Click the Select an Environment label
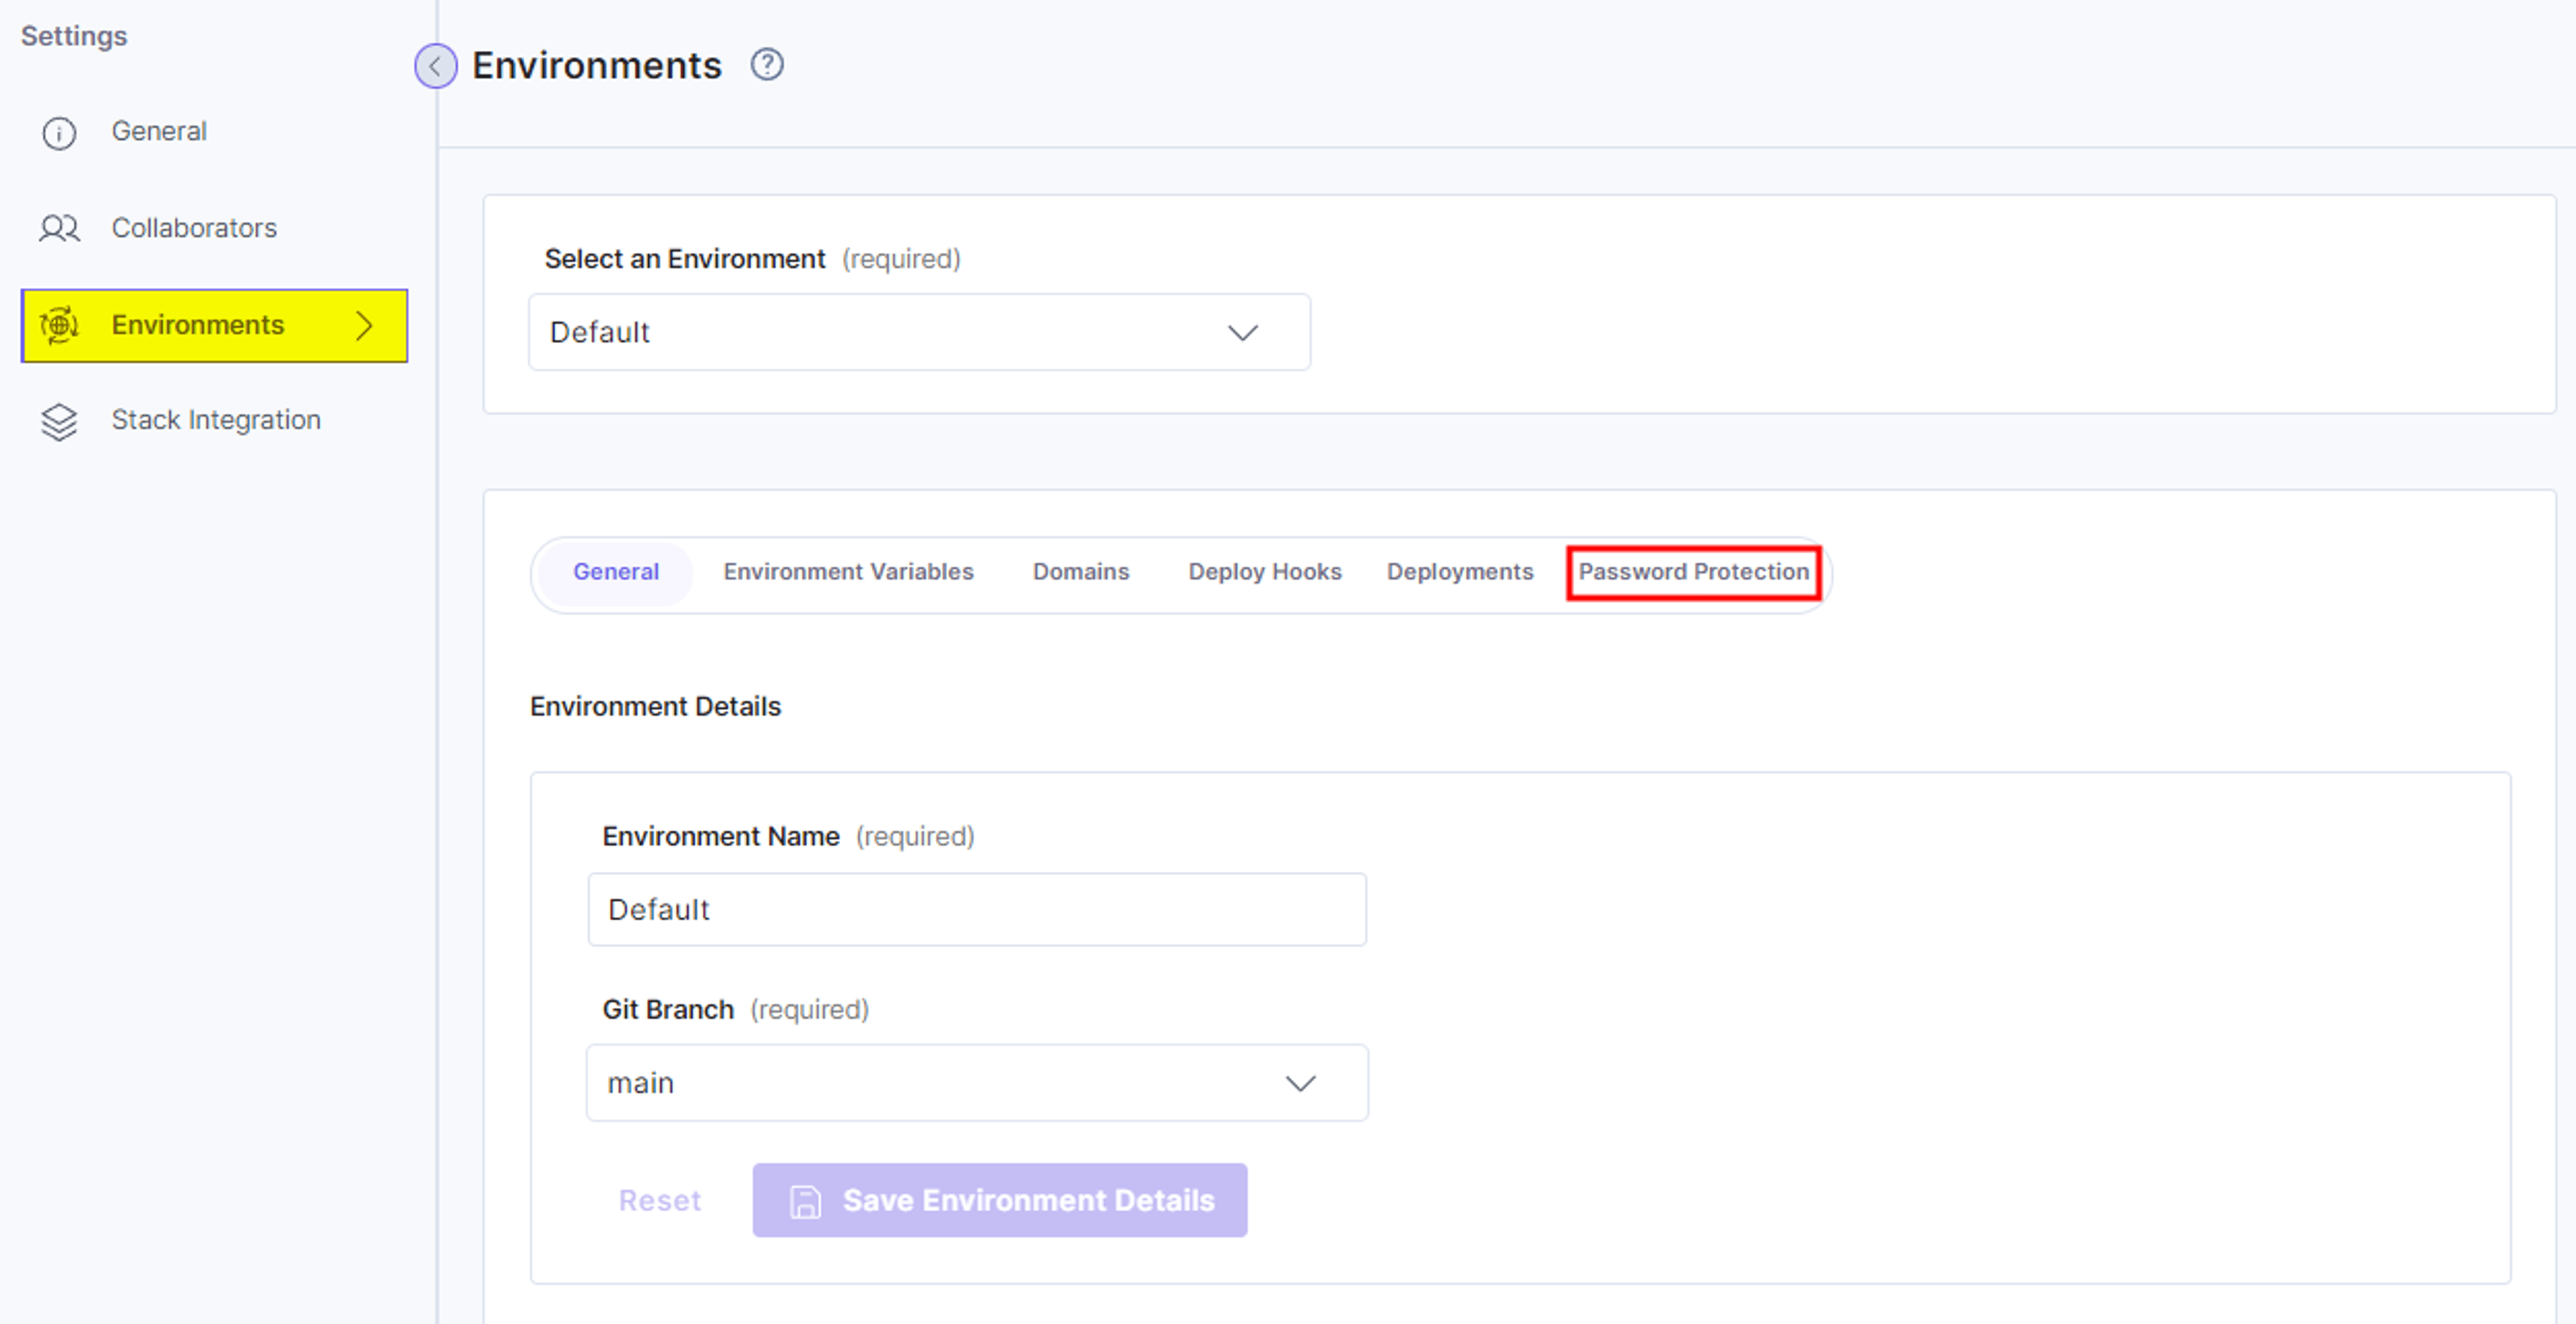The image size is (2576, 1324). click(x=685, y=259)
